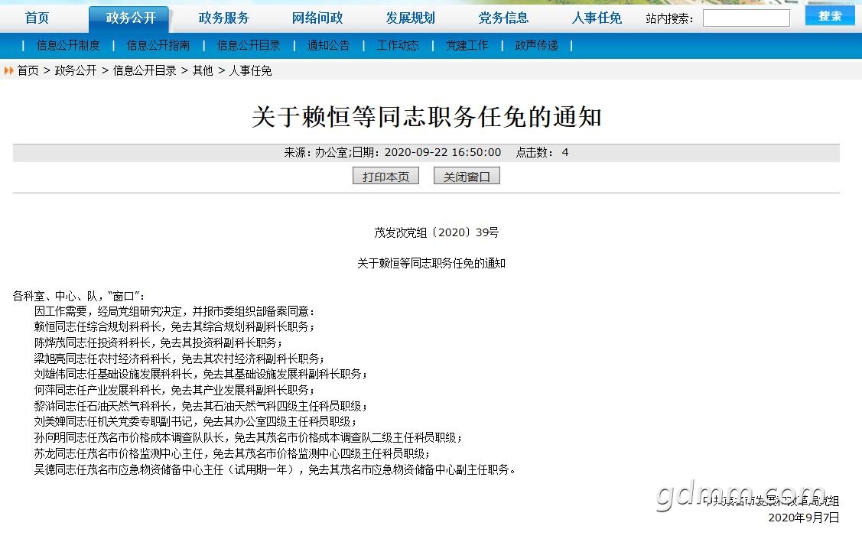Click the 打印本页 button
The width and height of the screenshot is (862, 542).
(x=385, y=177)
